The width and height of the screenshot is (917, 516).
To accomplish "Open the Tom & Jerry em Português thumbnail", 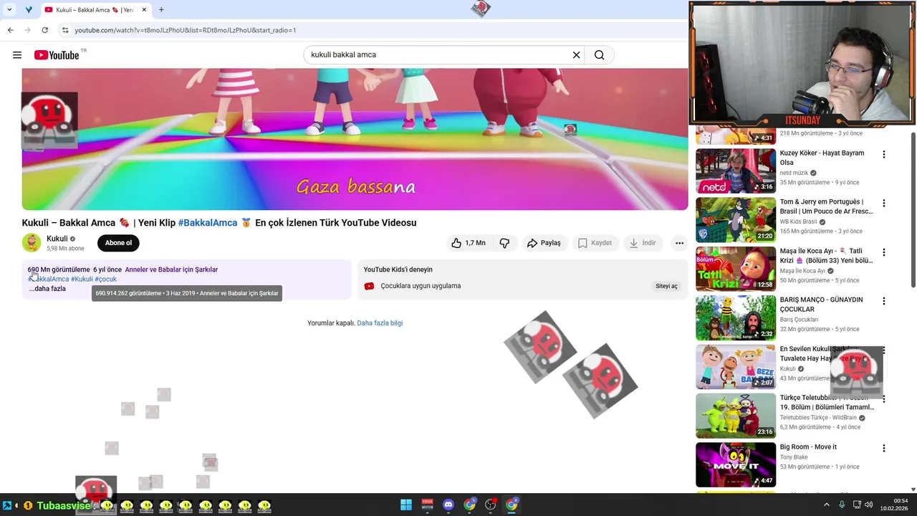I will pos(736,219).
